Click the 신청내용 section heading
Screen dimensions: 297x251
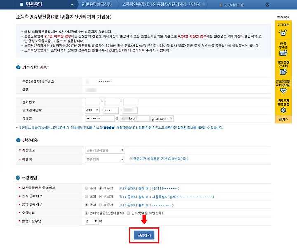[x=30, y=140]
